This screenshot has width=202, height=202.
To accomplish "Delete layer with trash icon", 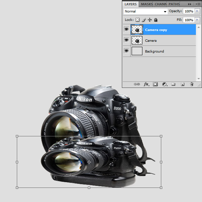I will coord(192,84).
